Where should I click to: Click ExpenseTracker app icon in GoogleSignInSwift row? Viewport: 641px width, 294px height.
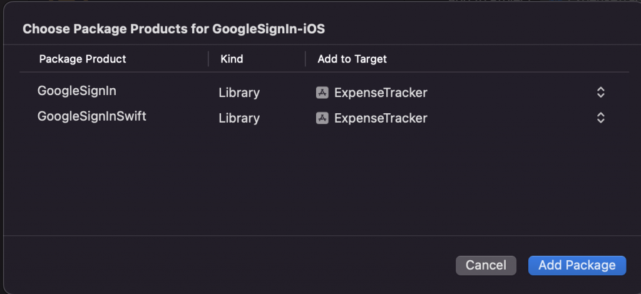322,118
